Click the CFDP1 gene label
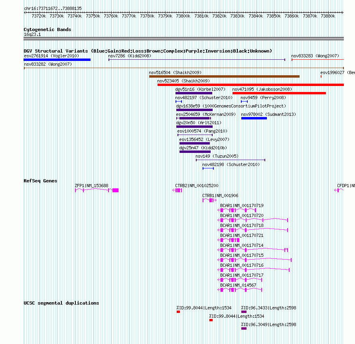This screenshot has height=344, width=355. (346, 186)
